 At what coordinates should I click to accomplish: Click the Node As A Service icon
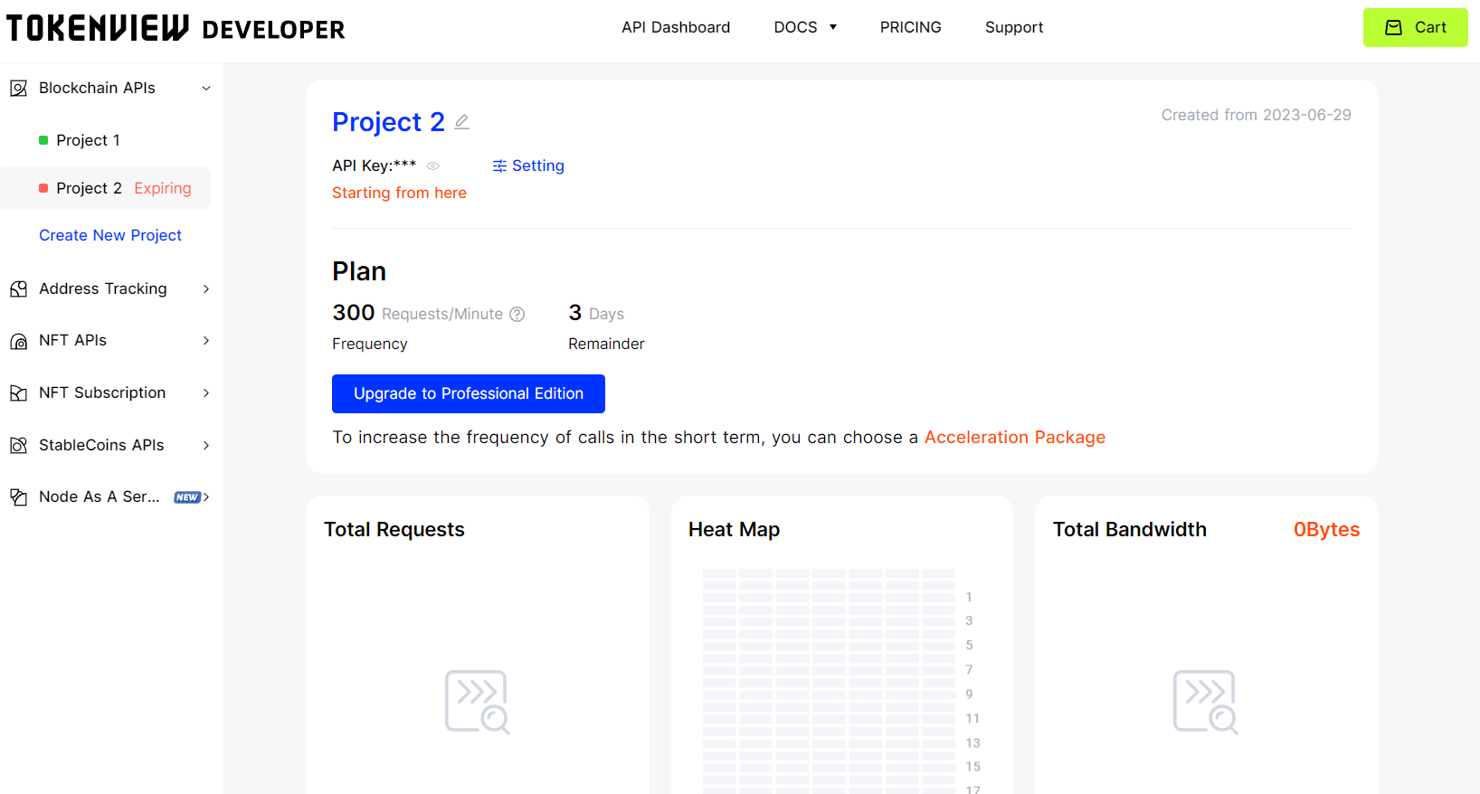tap(18, 496)
